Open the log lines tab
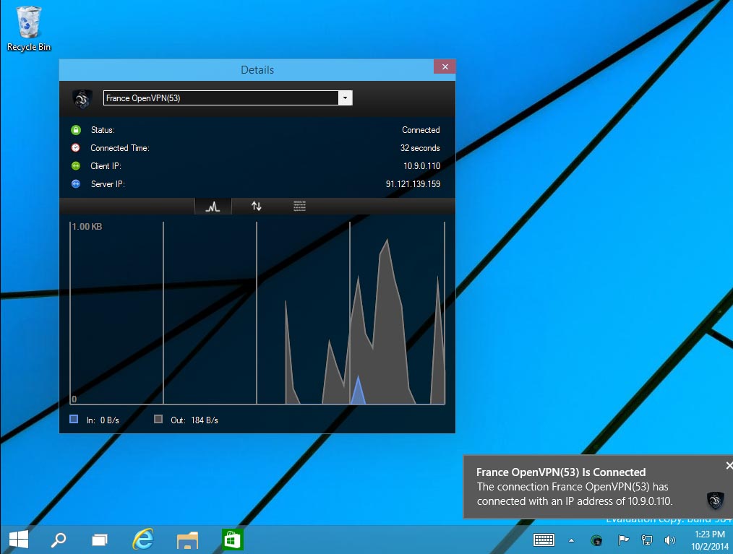Image resolution: width=733 pixels, height=554 pixels. coord(300,206)
